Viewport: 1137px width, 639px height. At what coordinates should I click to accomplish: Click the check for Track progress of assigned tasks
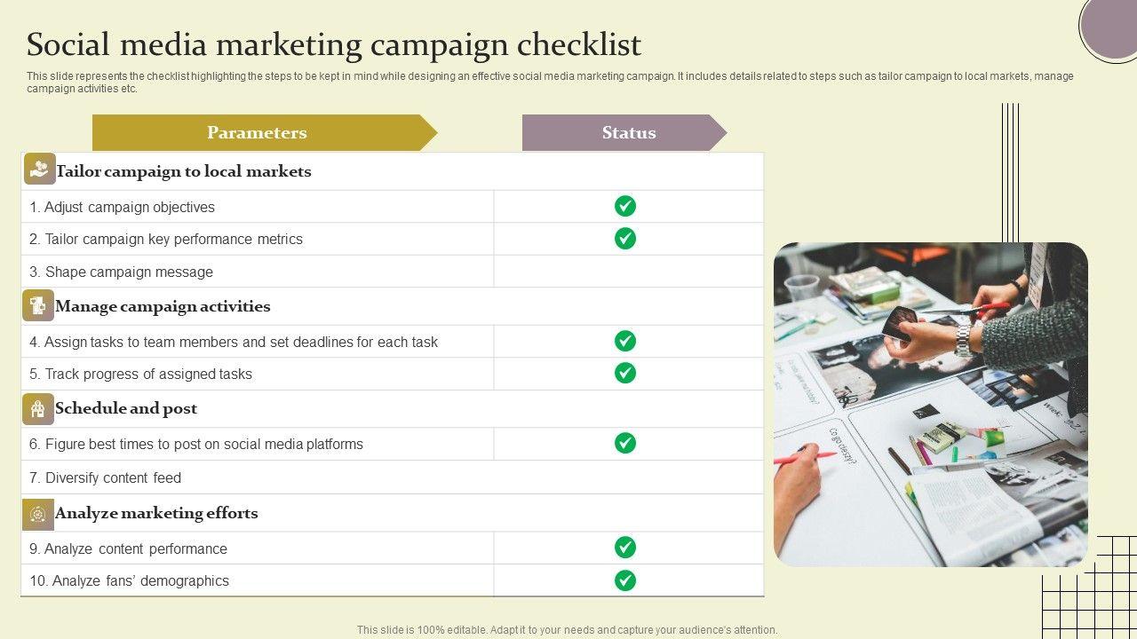pyautogui.click(x=625, y=373)
